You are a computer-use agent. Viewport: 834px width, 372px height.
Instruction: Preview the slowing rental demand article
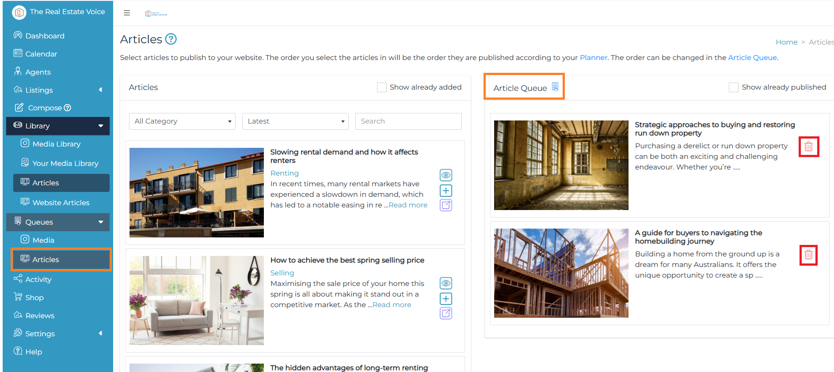point(446,175)
